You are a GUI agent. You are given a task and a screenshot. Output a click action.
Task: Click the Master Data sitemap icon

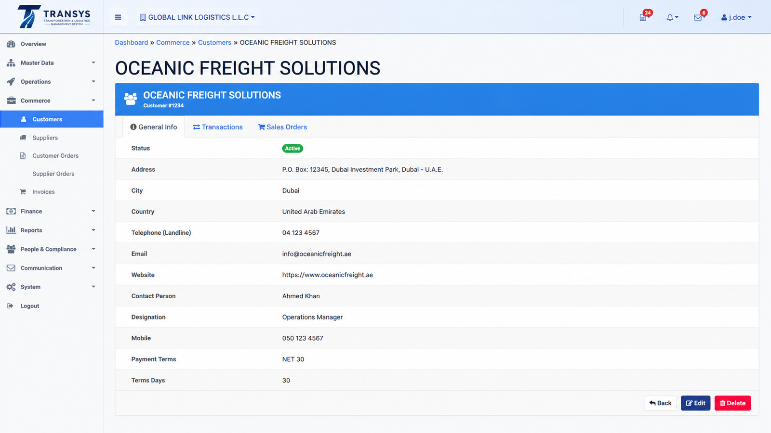click(x=11, y=63)
